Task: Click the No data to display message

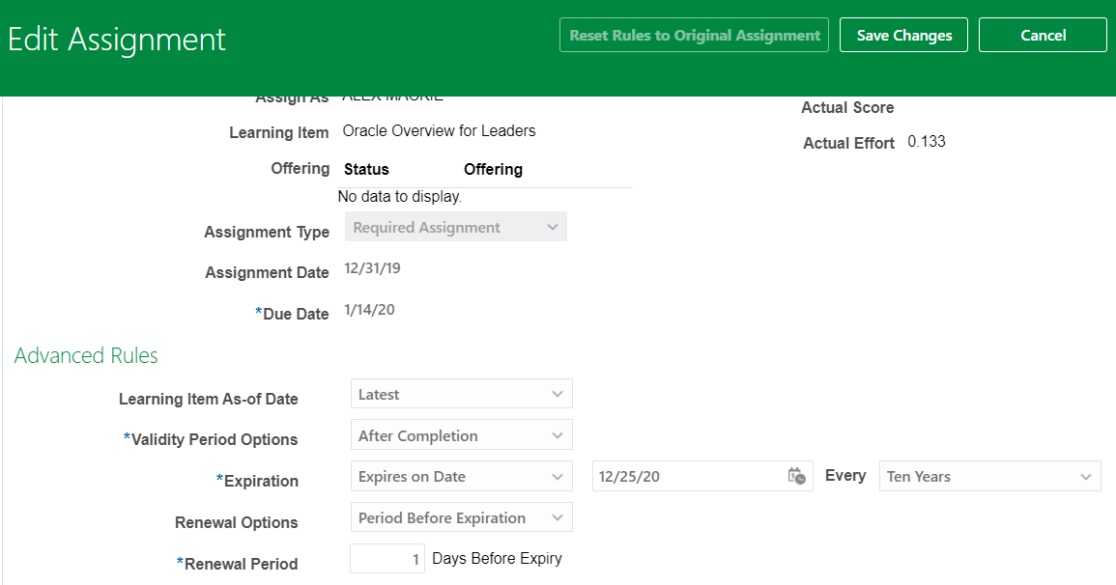Action: 400,196
